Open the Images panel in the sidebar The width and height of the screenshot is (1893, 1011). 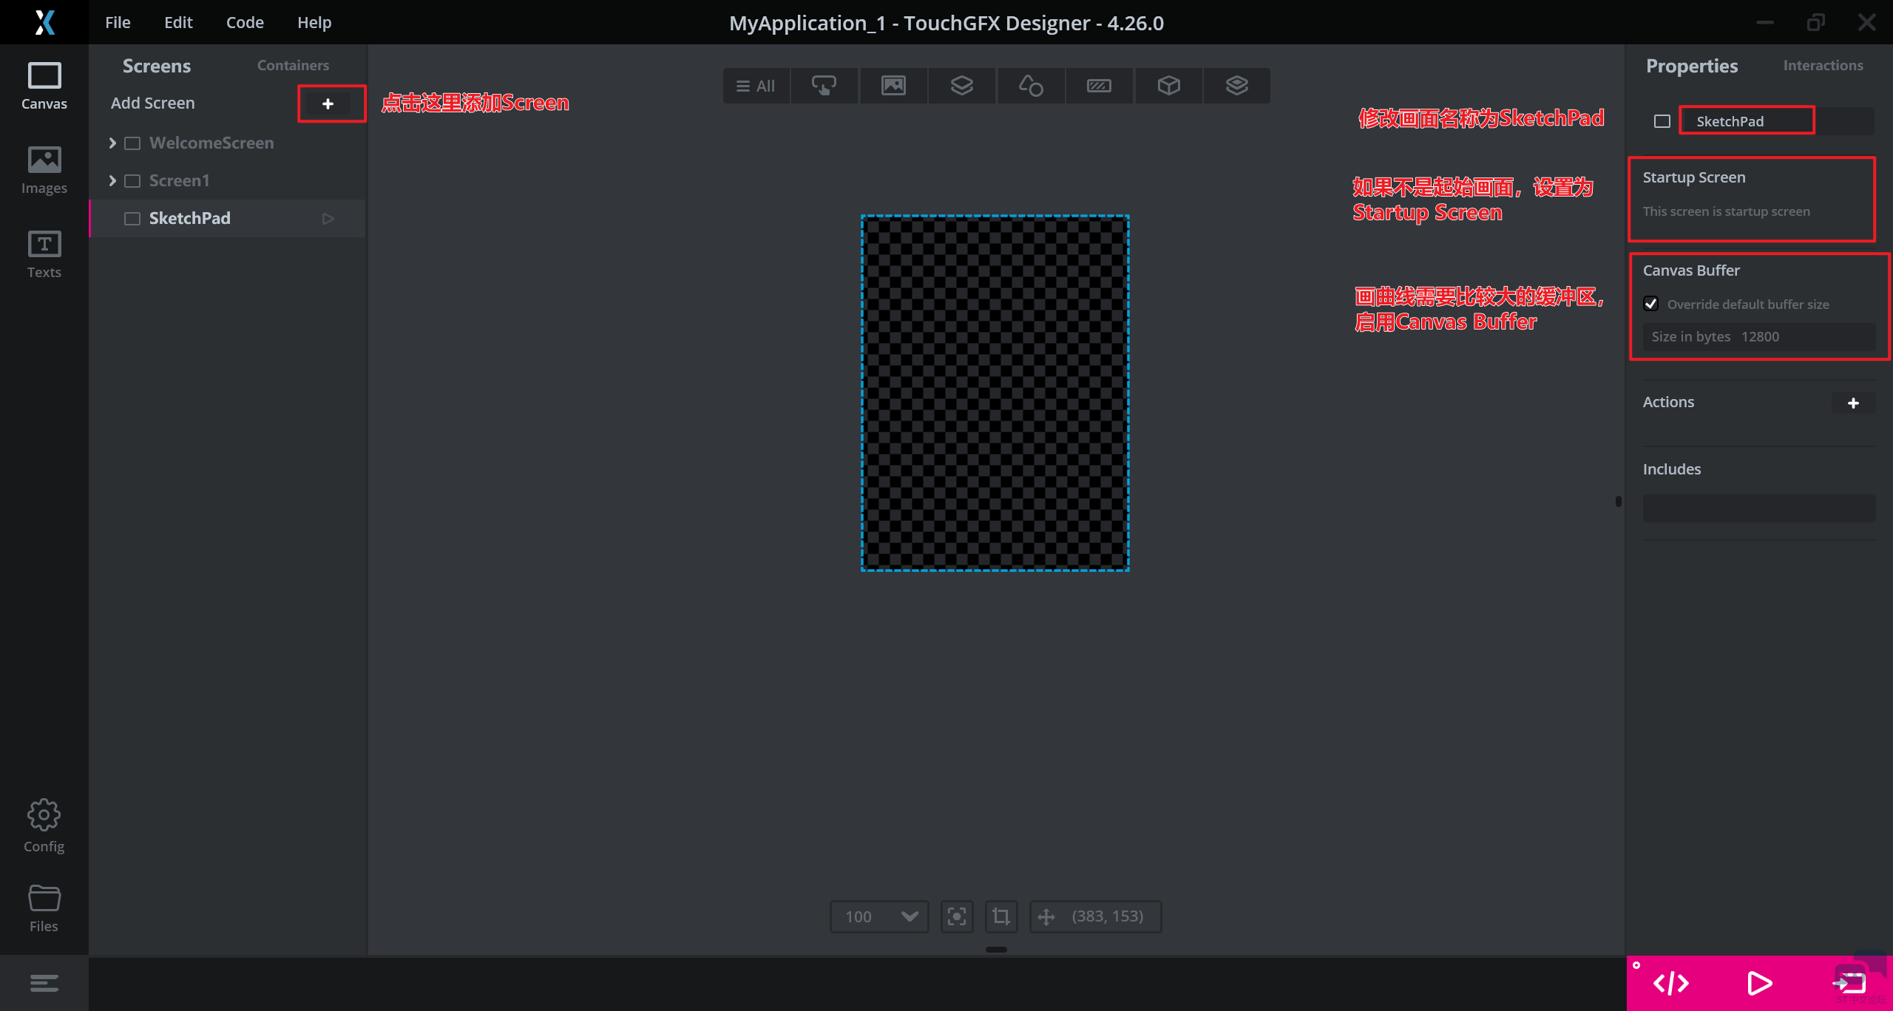(44, 170)
